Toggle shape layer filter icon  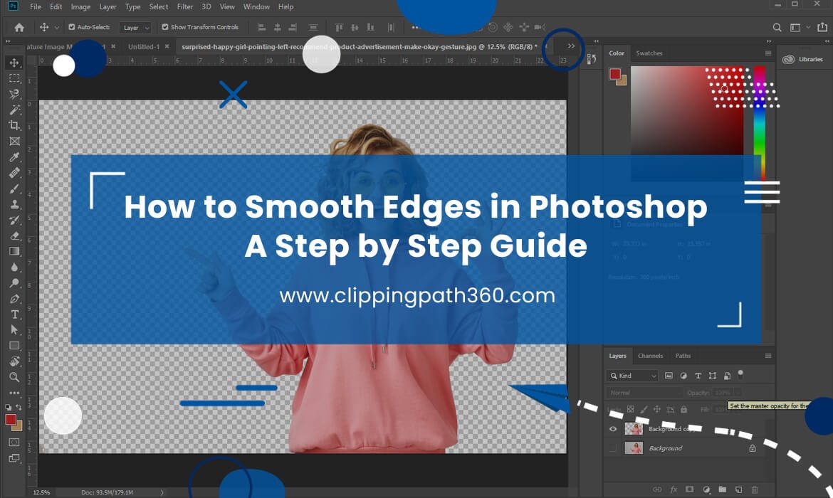point(713,376)
